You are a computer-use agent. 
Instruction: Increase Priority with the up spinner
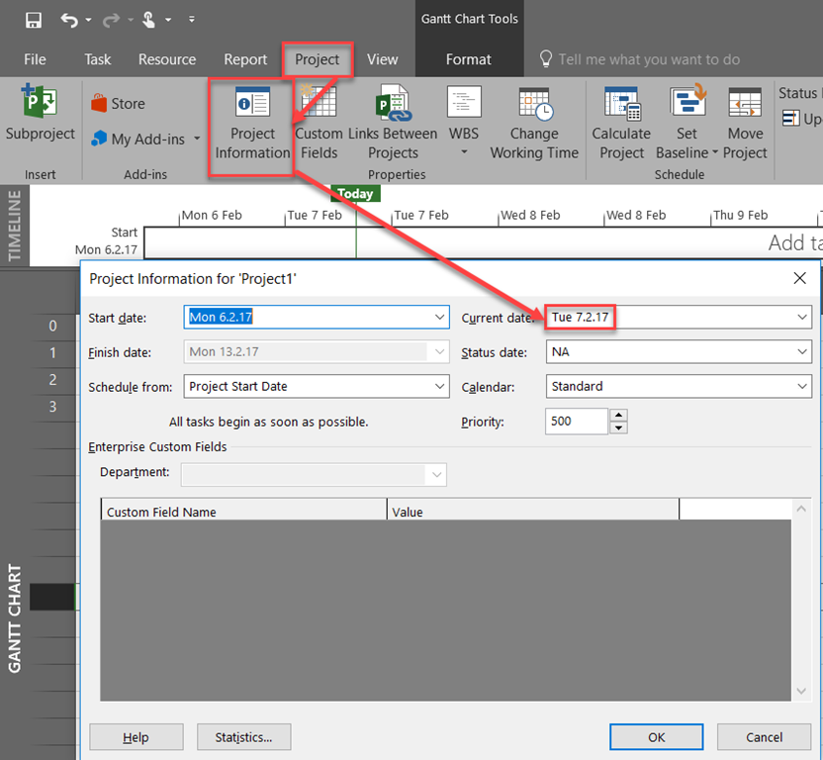pos(618,416)
